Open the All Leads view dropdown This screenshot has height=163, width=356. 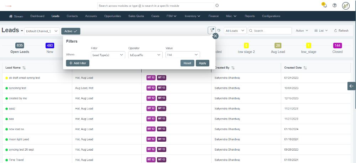(x=235, y=31)
